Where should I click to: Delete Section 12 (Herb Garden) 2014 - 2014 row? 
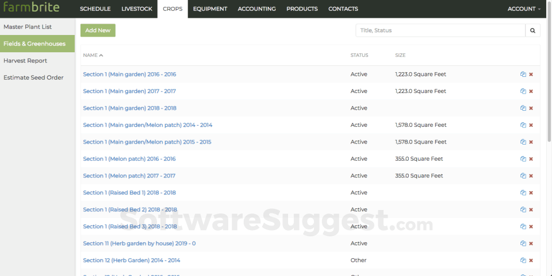tap(531, 260)
